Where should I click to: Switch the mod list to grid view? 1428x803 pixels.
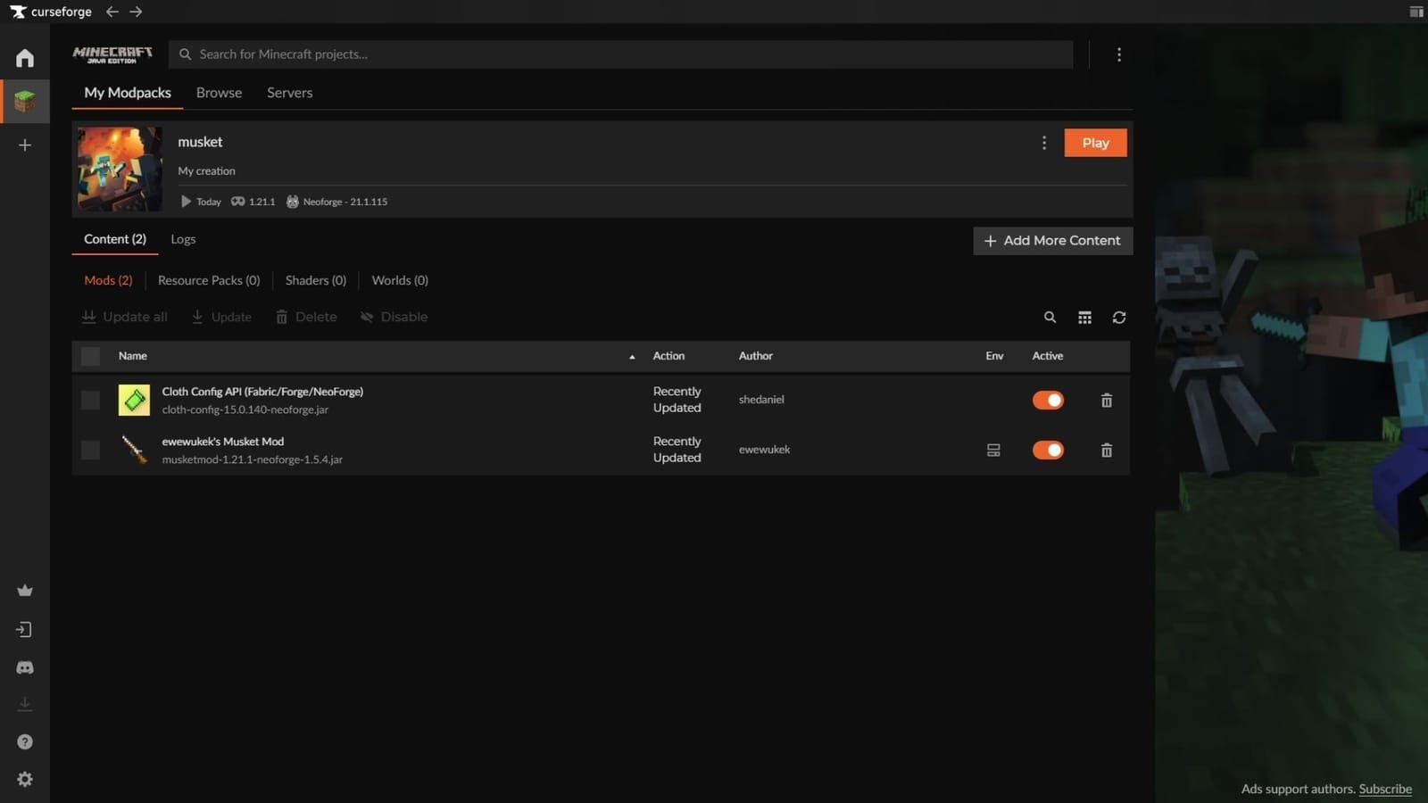tap(1084, 317)
